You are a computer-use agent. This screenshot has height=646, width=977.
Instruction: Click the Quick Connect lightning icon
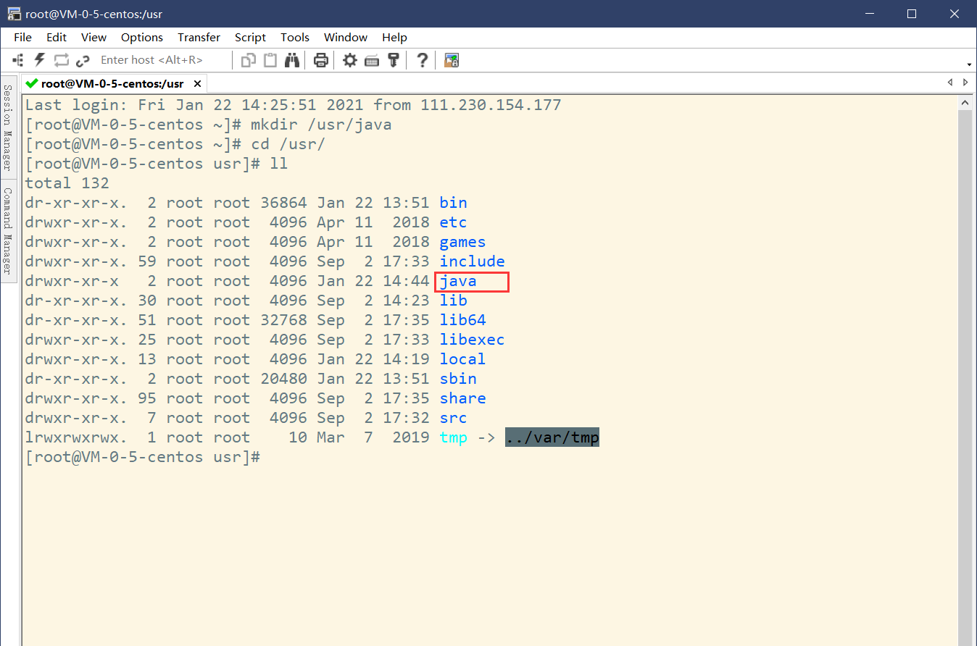click(x=40, y=60)
